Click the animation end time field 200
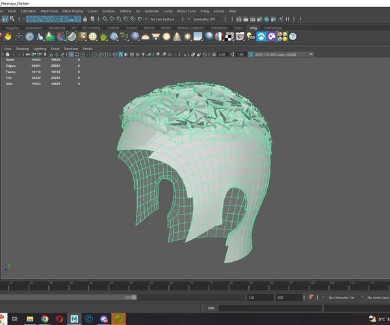The width and height of the screenshot is (390, 325). coord(289,298)
